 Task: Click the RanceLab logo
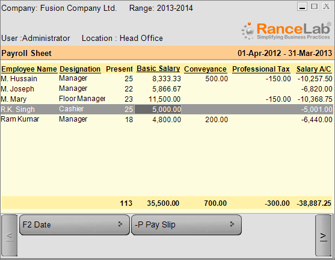286,31
